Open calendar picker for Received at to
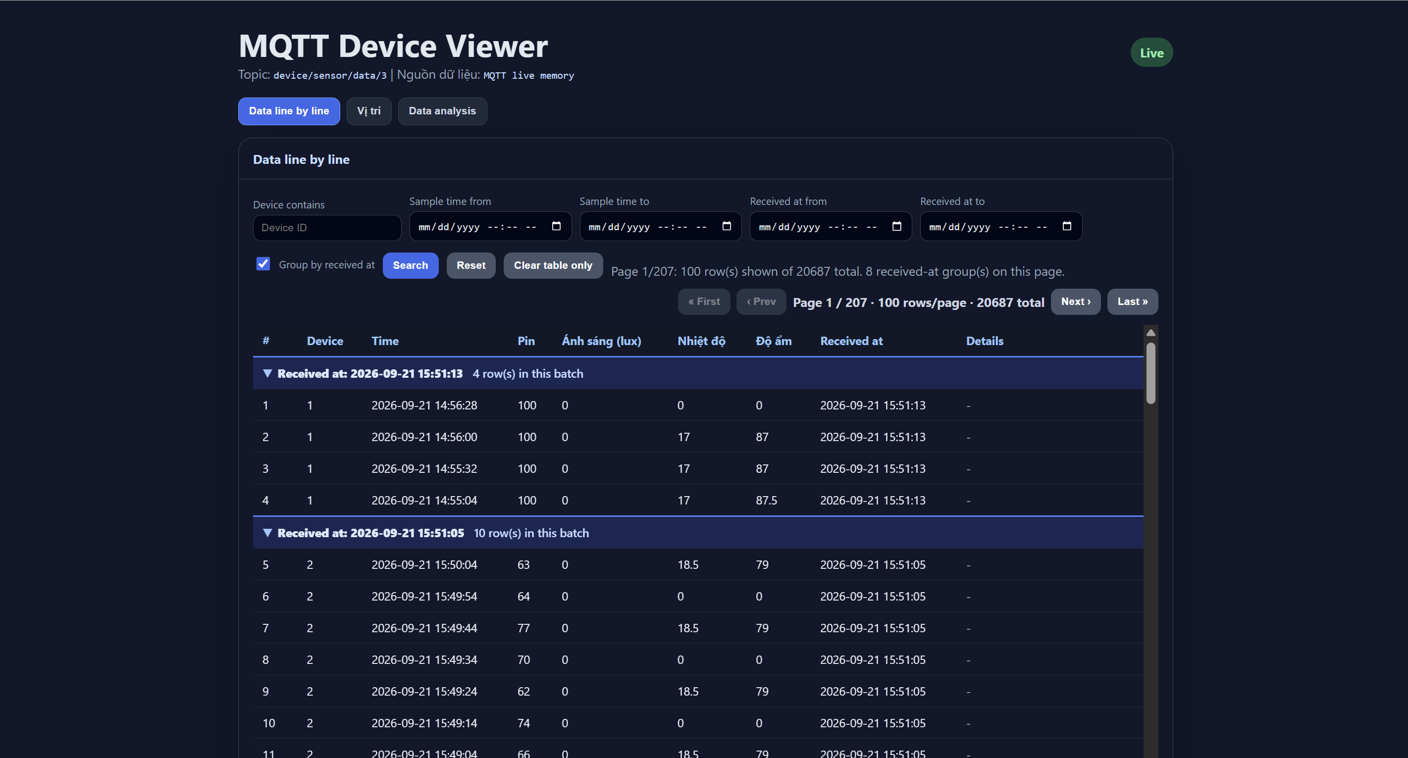Screen dimensions: 1408x758 [x=1067, y=226]
